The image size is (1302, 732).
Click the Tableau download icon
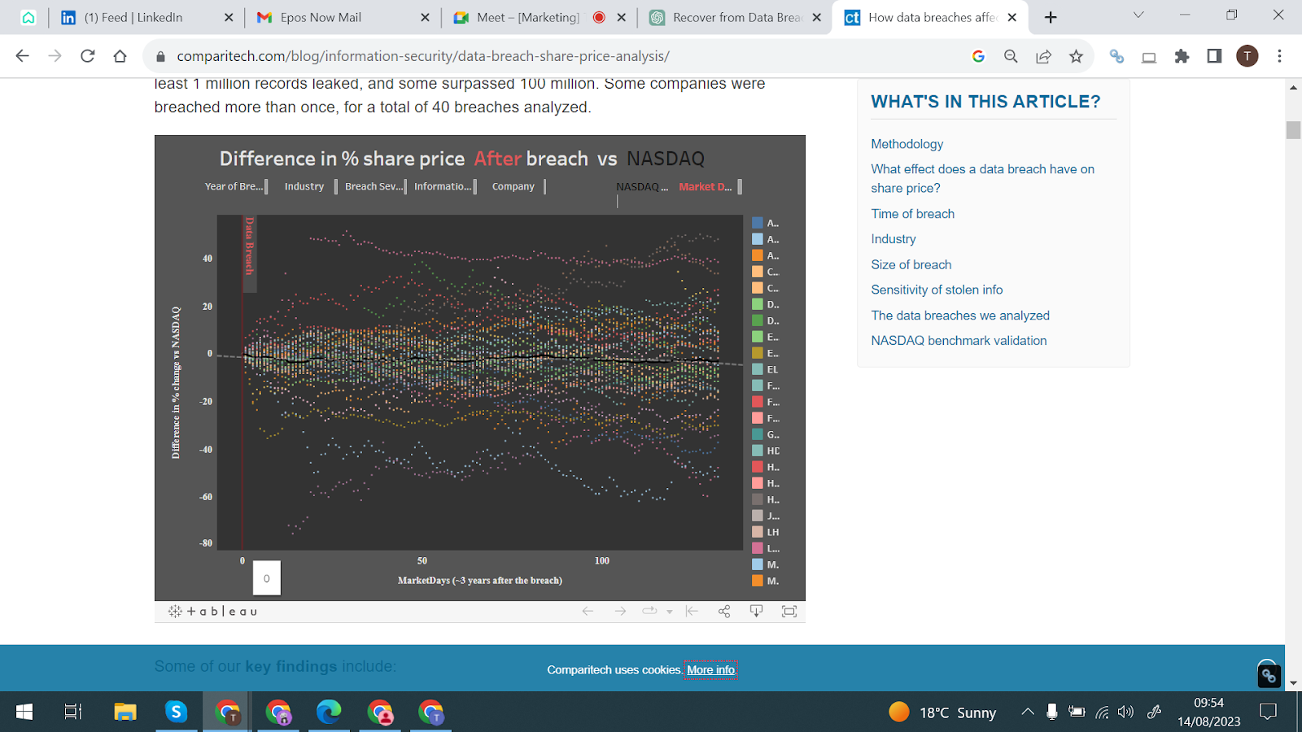pos(756,612)
